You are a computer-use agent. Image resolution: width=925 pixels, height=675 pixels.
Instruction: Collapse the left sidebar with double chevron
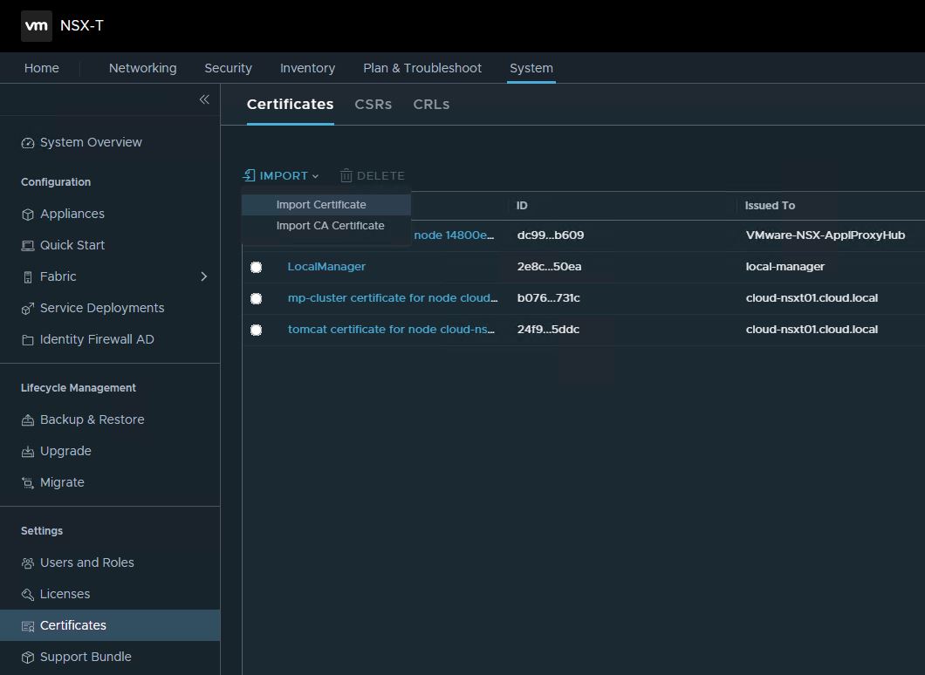pyautogui.click(x=204, y=99)
